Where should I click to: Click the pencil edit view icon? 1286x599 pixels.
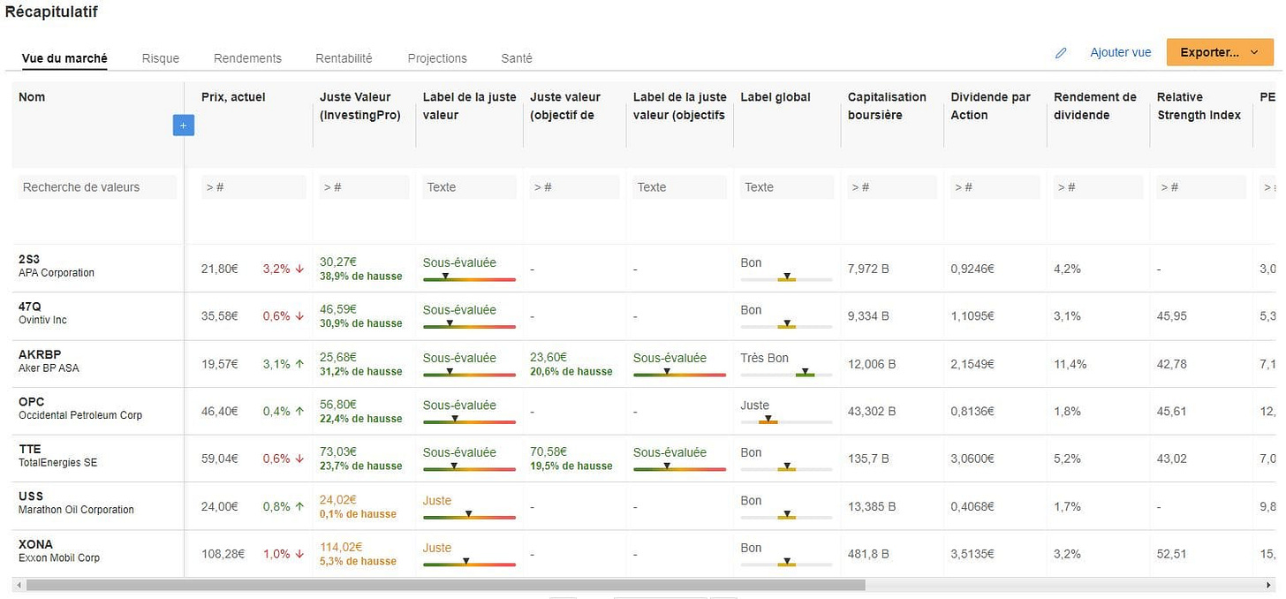[x=1061, y=53]
